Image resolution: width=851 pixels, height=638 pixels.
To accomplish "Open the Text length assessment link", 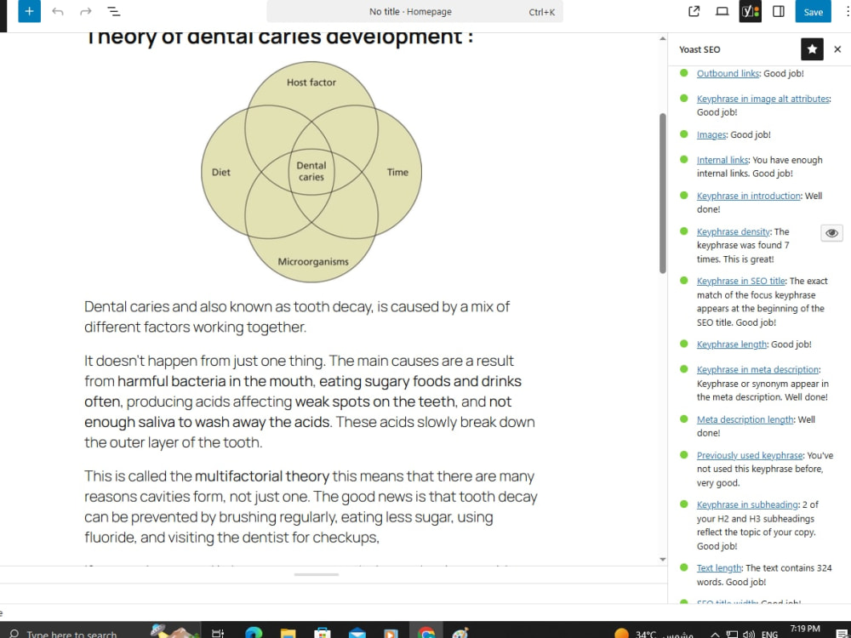I will coord(719,568).
